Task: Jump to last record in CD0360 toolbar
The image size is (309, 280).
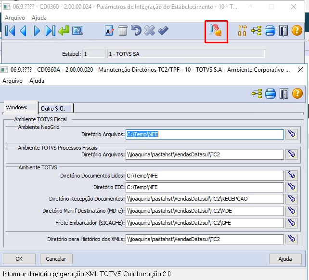Action: click(x=50, y=31)
